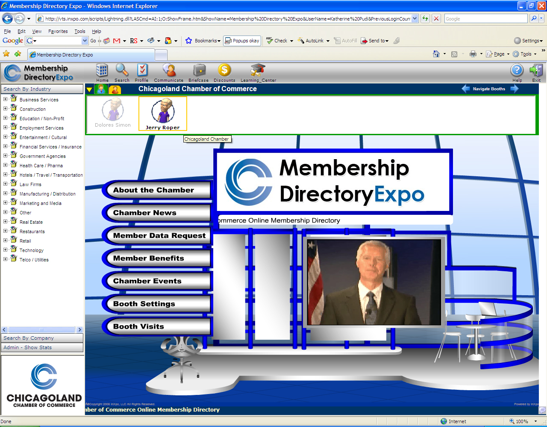547x427 pixels.
Task: Expand the Education / Non-Profit node
Action: (x=5, y=118)
